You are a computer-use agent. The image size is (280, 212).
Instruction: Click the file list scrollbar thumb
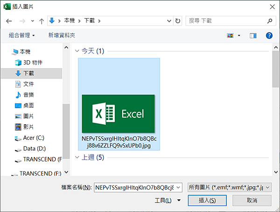pyautogui.click(x=276, y=69)
